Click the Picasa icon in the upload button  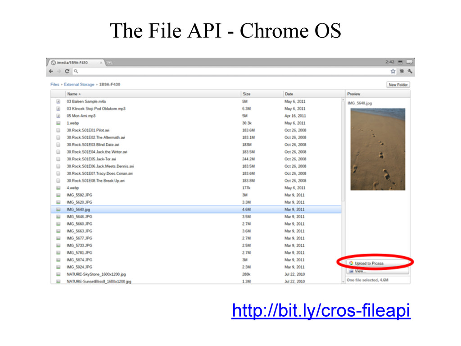pos(351,263)
